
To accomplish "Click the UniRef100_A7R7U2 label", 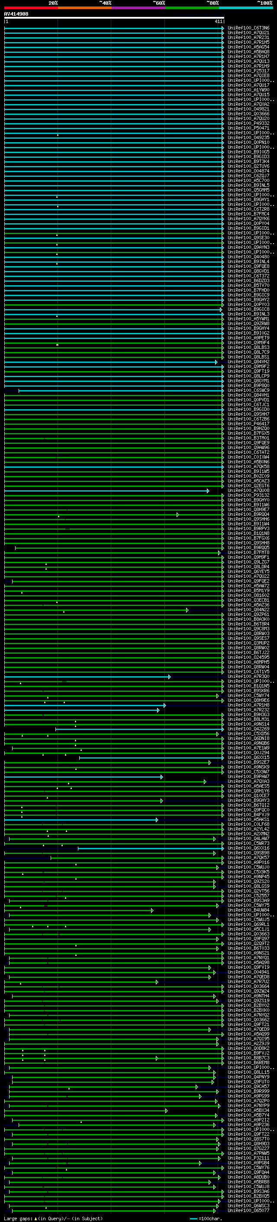I will [x=248, y=981].
